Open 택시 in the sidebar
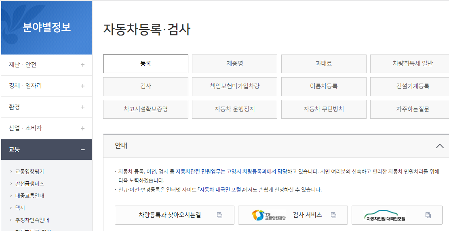The height and width of the screenshot is (231, 449). 20,208
